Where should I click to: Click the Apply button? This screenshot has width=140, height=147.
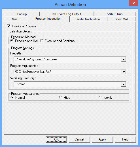pos(102,139)
